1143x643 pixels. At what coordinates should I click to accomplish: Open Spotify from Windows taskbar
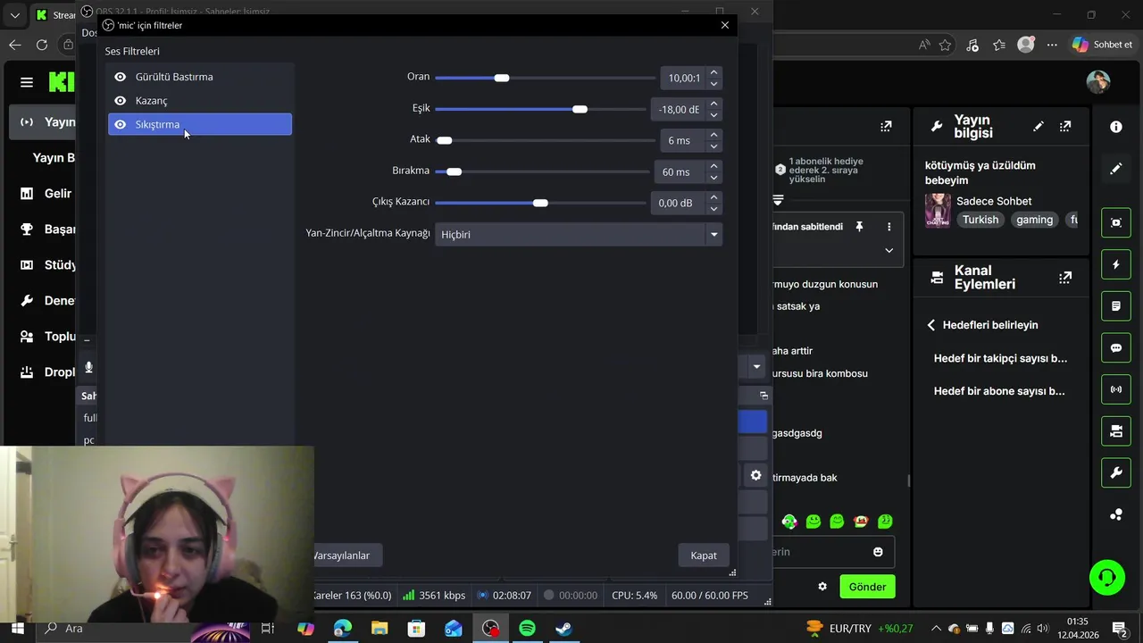(527, 629)
